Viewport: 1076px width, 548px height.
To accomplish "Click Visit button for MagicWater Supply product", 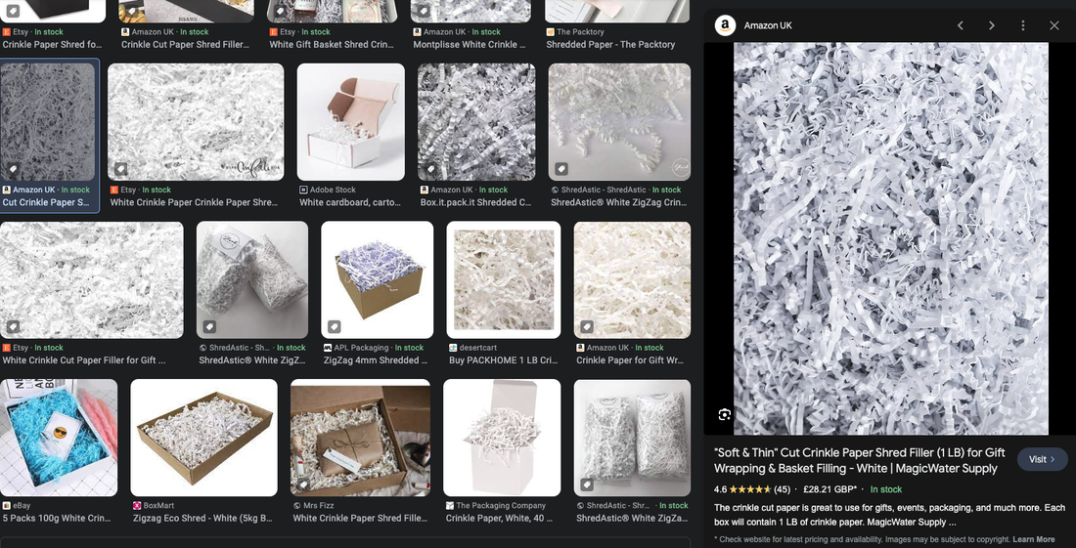I will coord(1042,460).
